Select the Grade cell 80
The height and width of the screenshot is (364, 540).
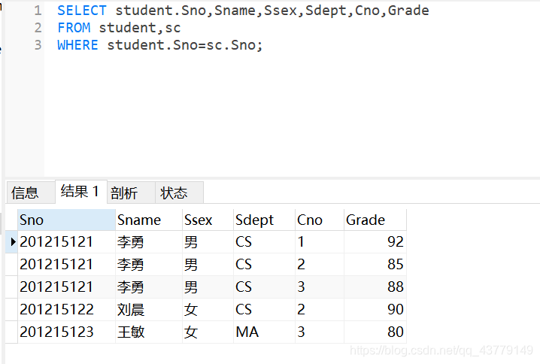(x=375, y=332)
